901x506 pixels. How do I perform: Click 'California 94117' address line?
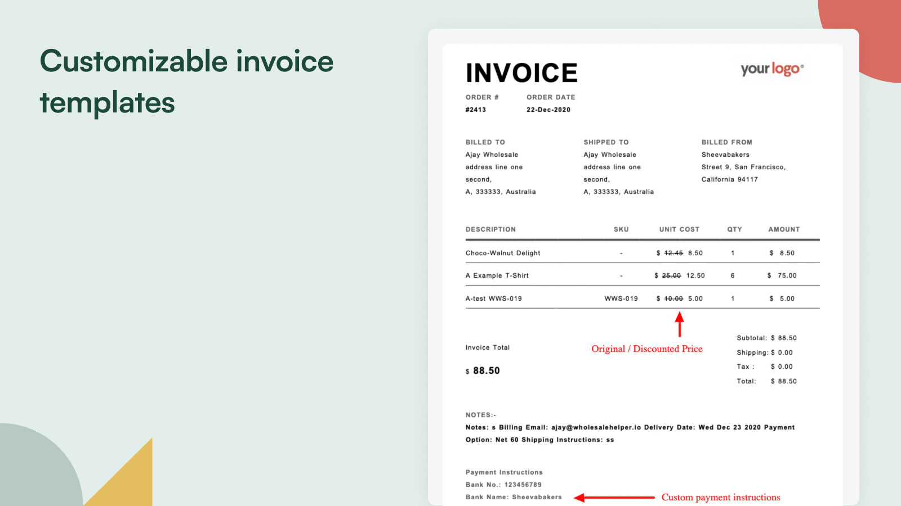[730, 179]
